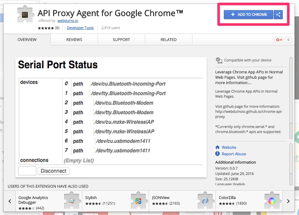Click the 'Additional Information' heading
Image resolution: width=299 pixels, height=215 pixels.
coord(235,162)
